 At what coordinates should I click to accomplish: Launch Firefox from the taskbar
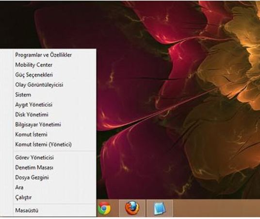tap(132, 208)
